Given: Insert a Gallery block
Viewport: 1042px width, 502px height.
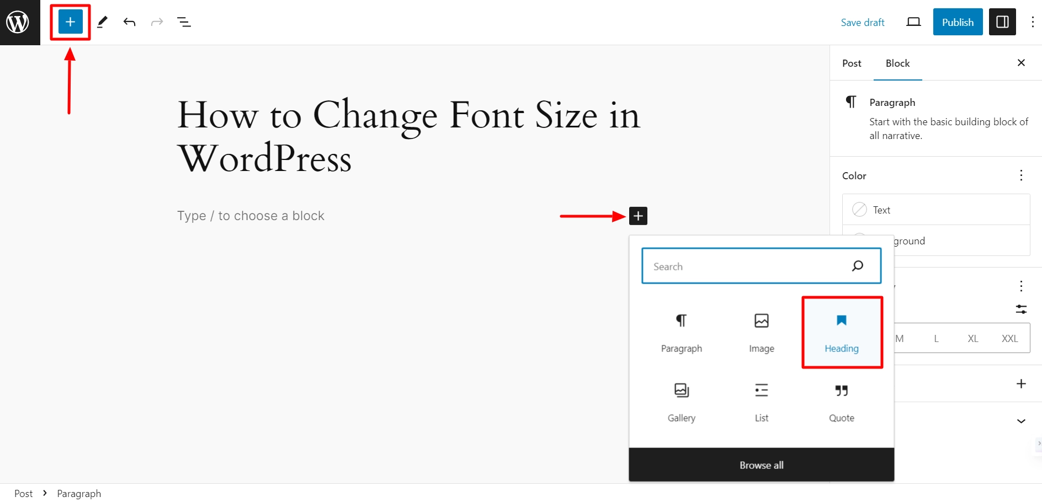Looking at the screenshot, I should (682, 403).
